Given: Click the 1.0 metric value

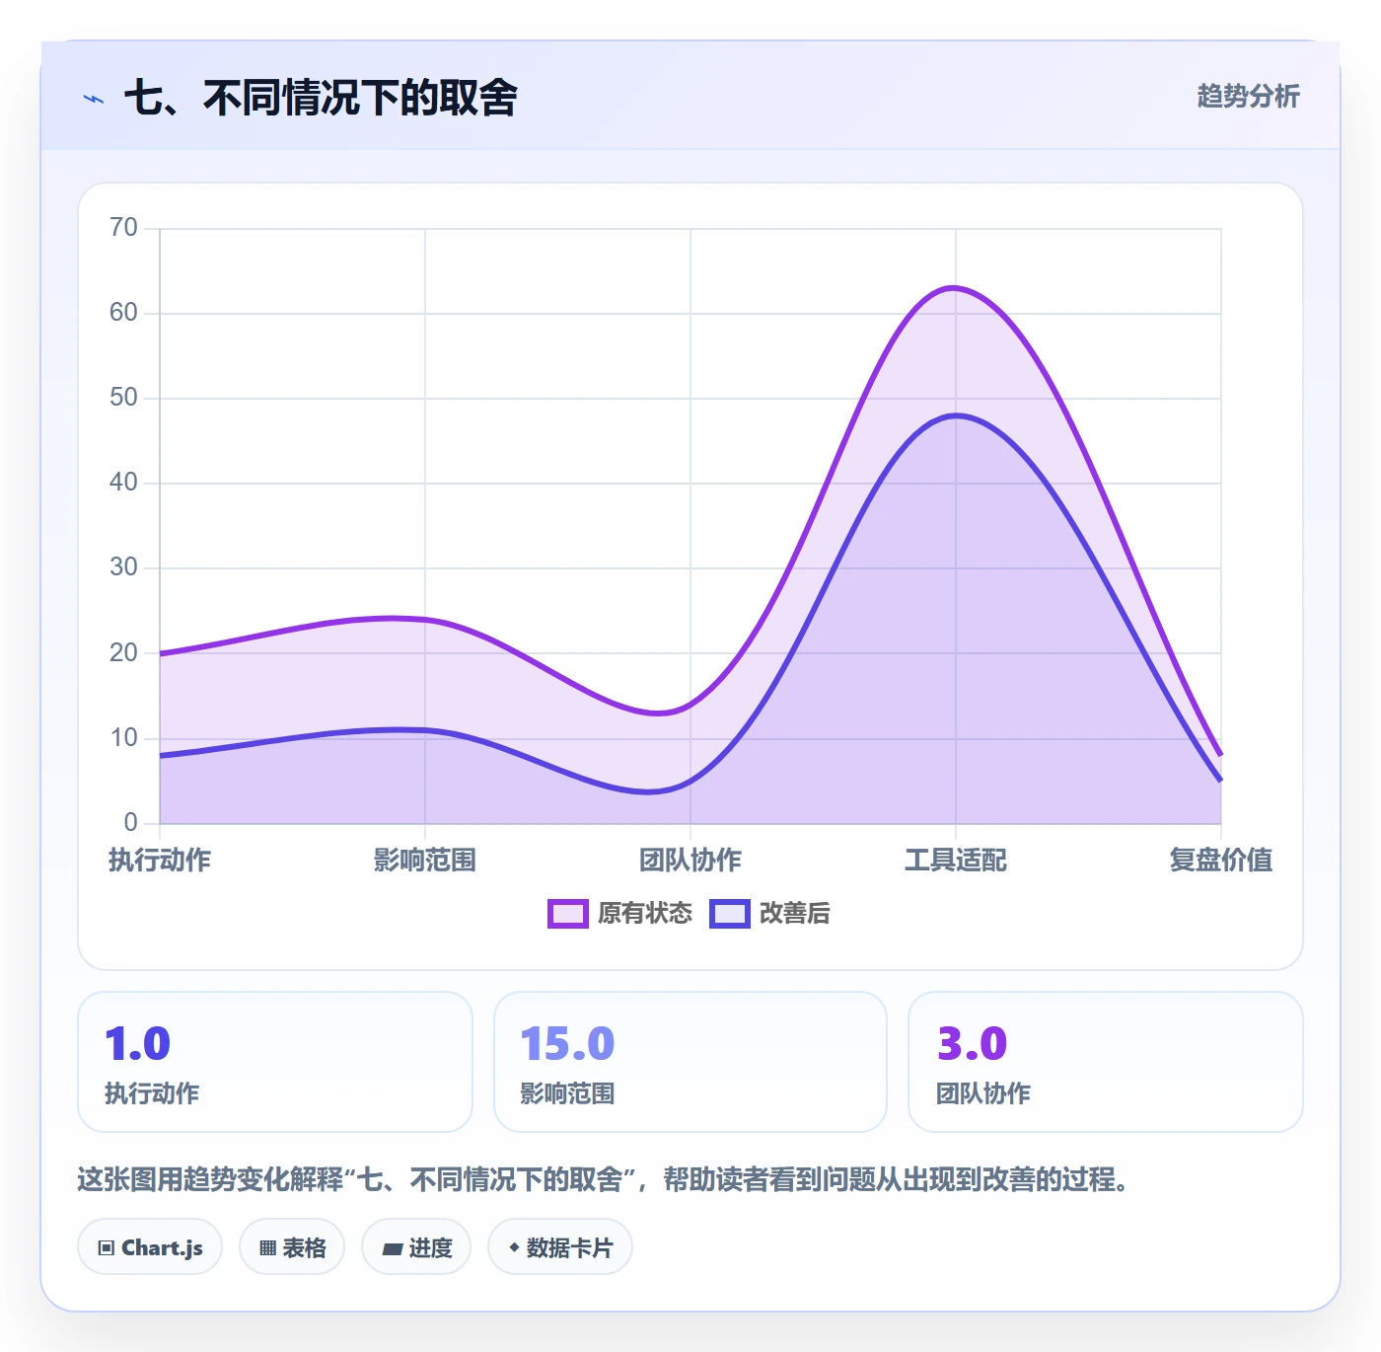Looking at the screenshot, I should point(138,1044).
